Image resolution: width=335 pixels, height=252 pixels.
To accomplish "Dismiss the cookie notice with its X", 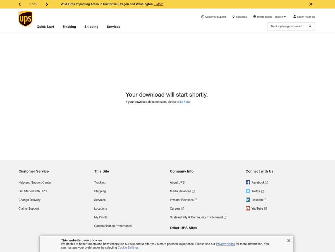I will [x=289, y=240].
